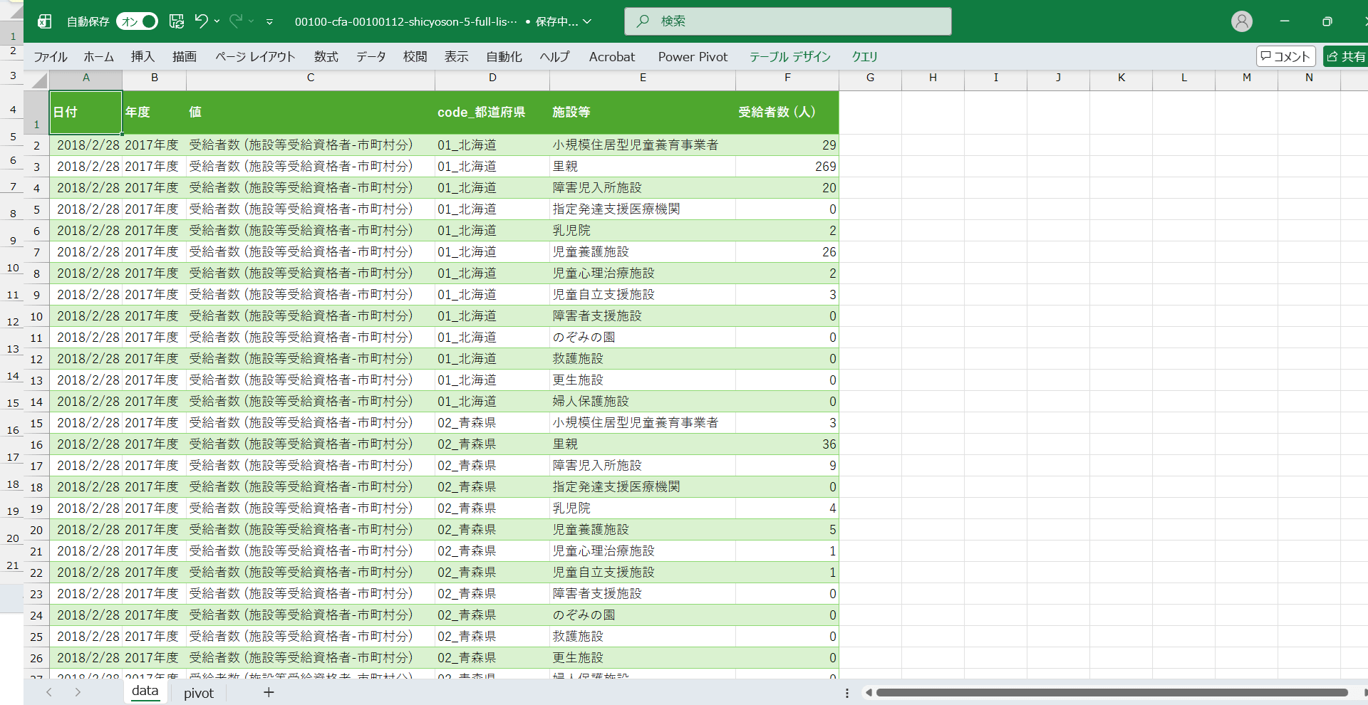Expand the file name save status dropdown

tap(587, 21)
